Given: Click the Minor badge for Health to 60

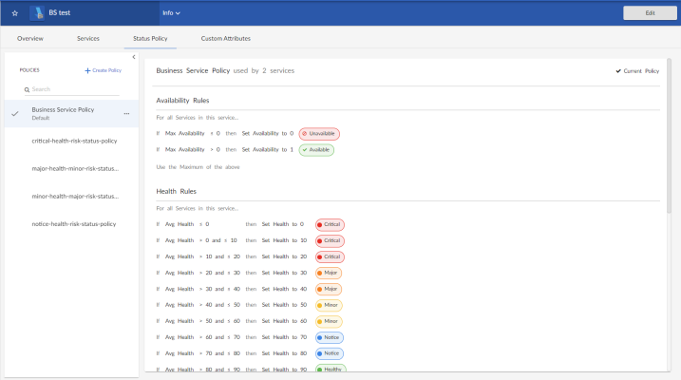Looking at the screenshot, I should (x=329, y=321).
